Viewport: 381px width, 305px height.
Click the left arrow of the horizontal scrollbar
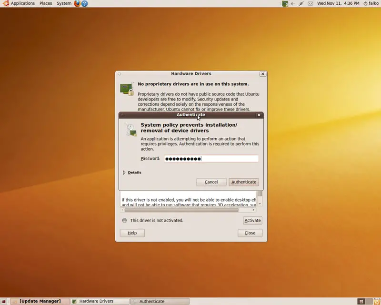123,210
